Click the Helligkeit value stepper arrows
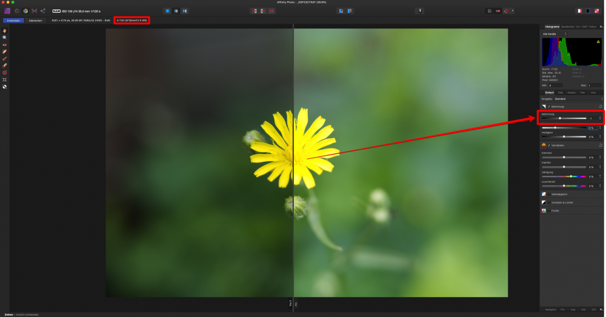 [600, 137]
